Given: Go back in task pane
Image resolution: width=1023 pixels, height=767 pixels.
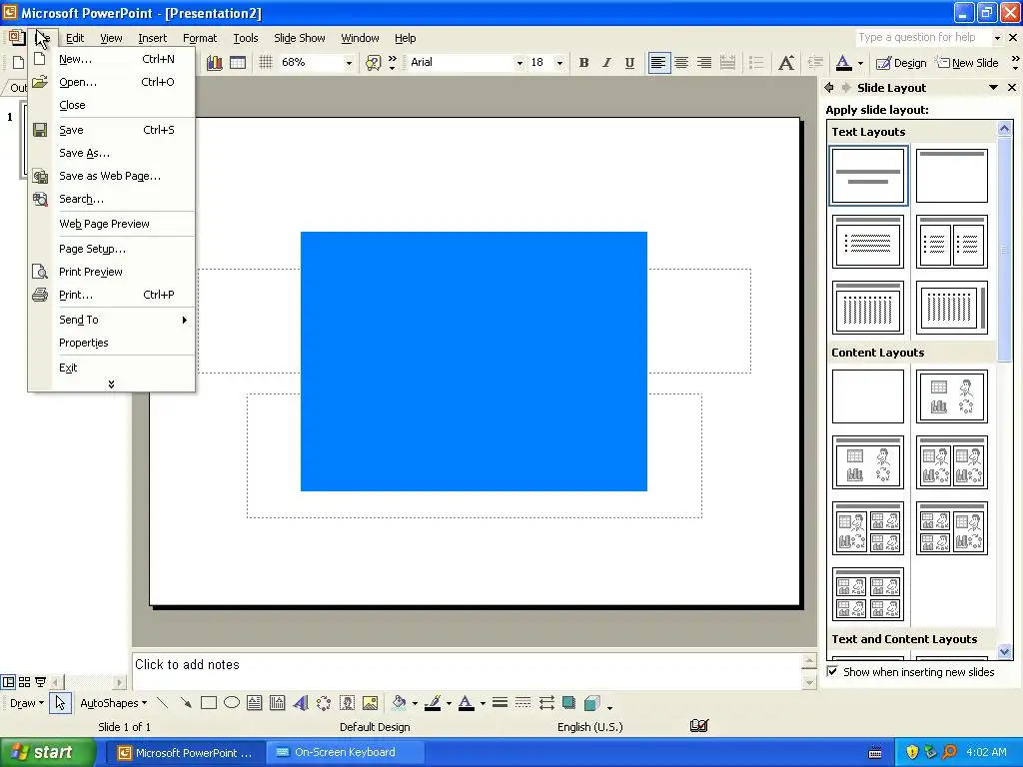Looking at the screenshot, I should click(x=829, y=88).
